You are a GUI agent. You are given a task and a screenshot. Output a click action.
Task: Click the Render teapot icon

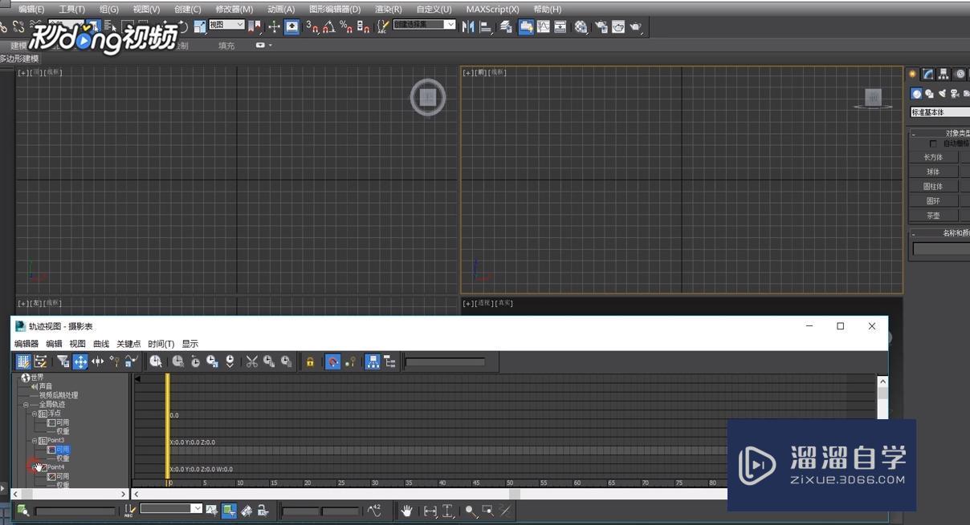[634, 26]
